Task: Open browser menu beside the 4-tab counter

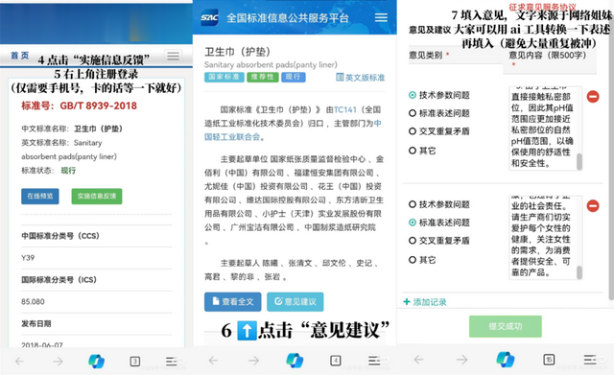Action: tap(374, 360)
